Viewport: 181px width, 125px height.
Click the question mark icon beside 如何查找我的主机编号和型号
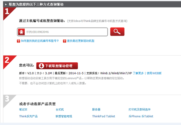coord(18,41)
